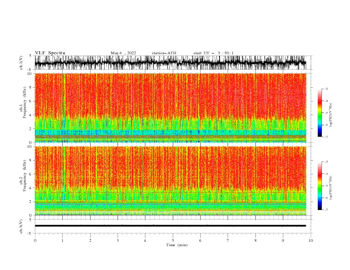
Task: Click the '8' kHz tick of ch.1
Action: (x=30, y=87)
